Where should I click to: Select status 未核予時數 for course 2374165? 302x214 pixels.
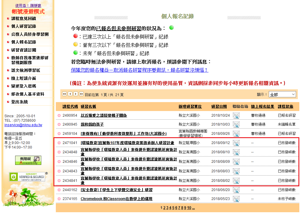pos(287,199)
